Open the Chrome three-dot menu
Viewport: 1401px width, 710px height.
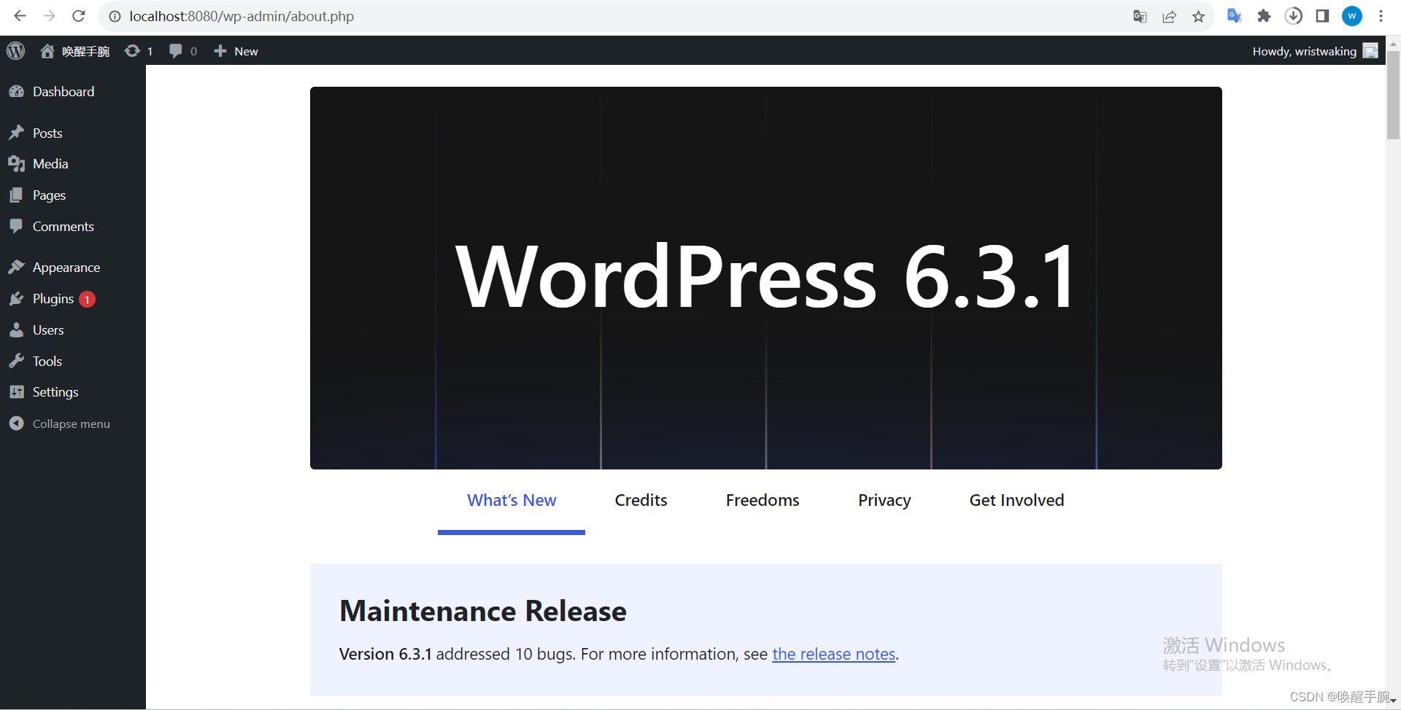(1381, 16)
